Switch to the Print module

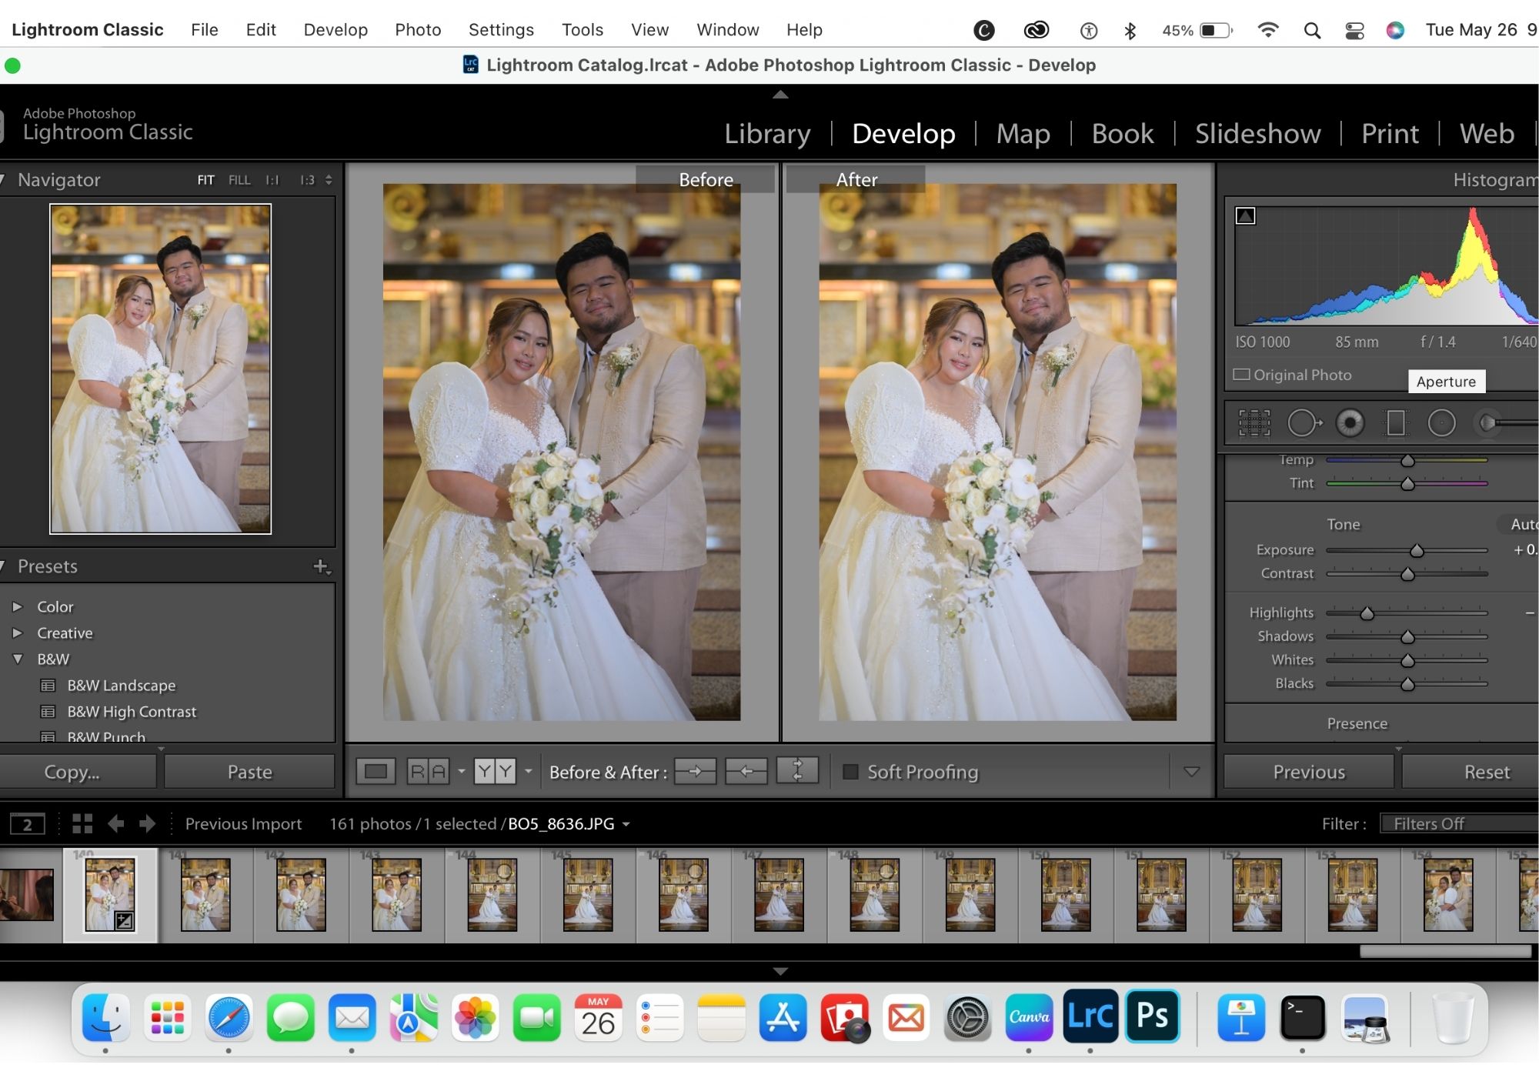pyautogui.click(x=1390, y=133)
